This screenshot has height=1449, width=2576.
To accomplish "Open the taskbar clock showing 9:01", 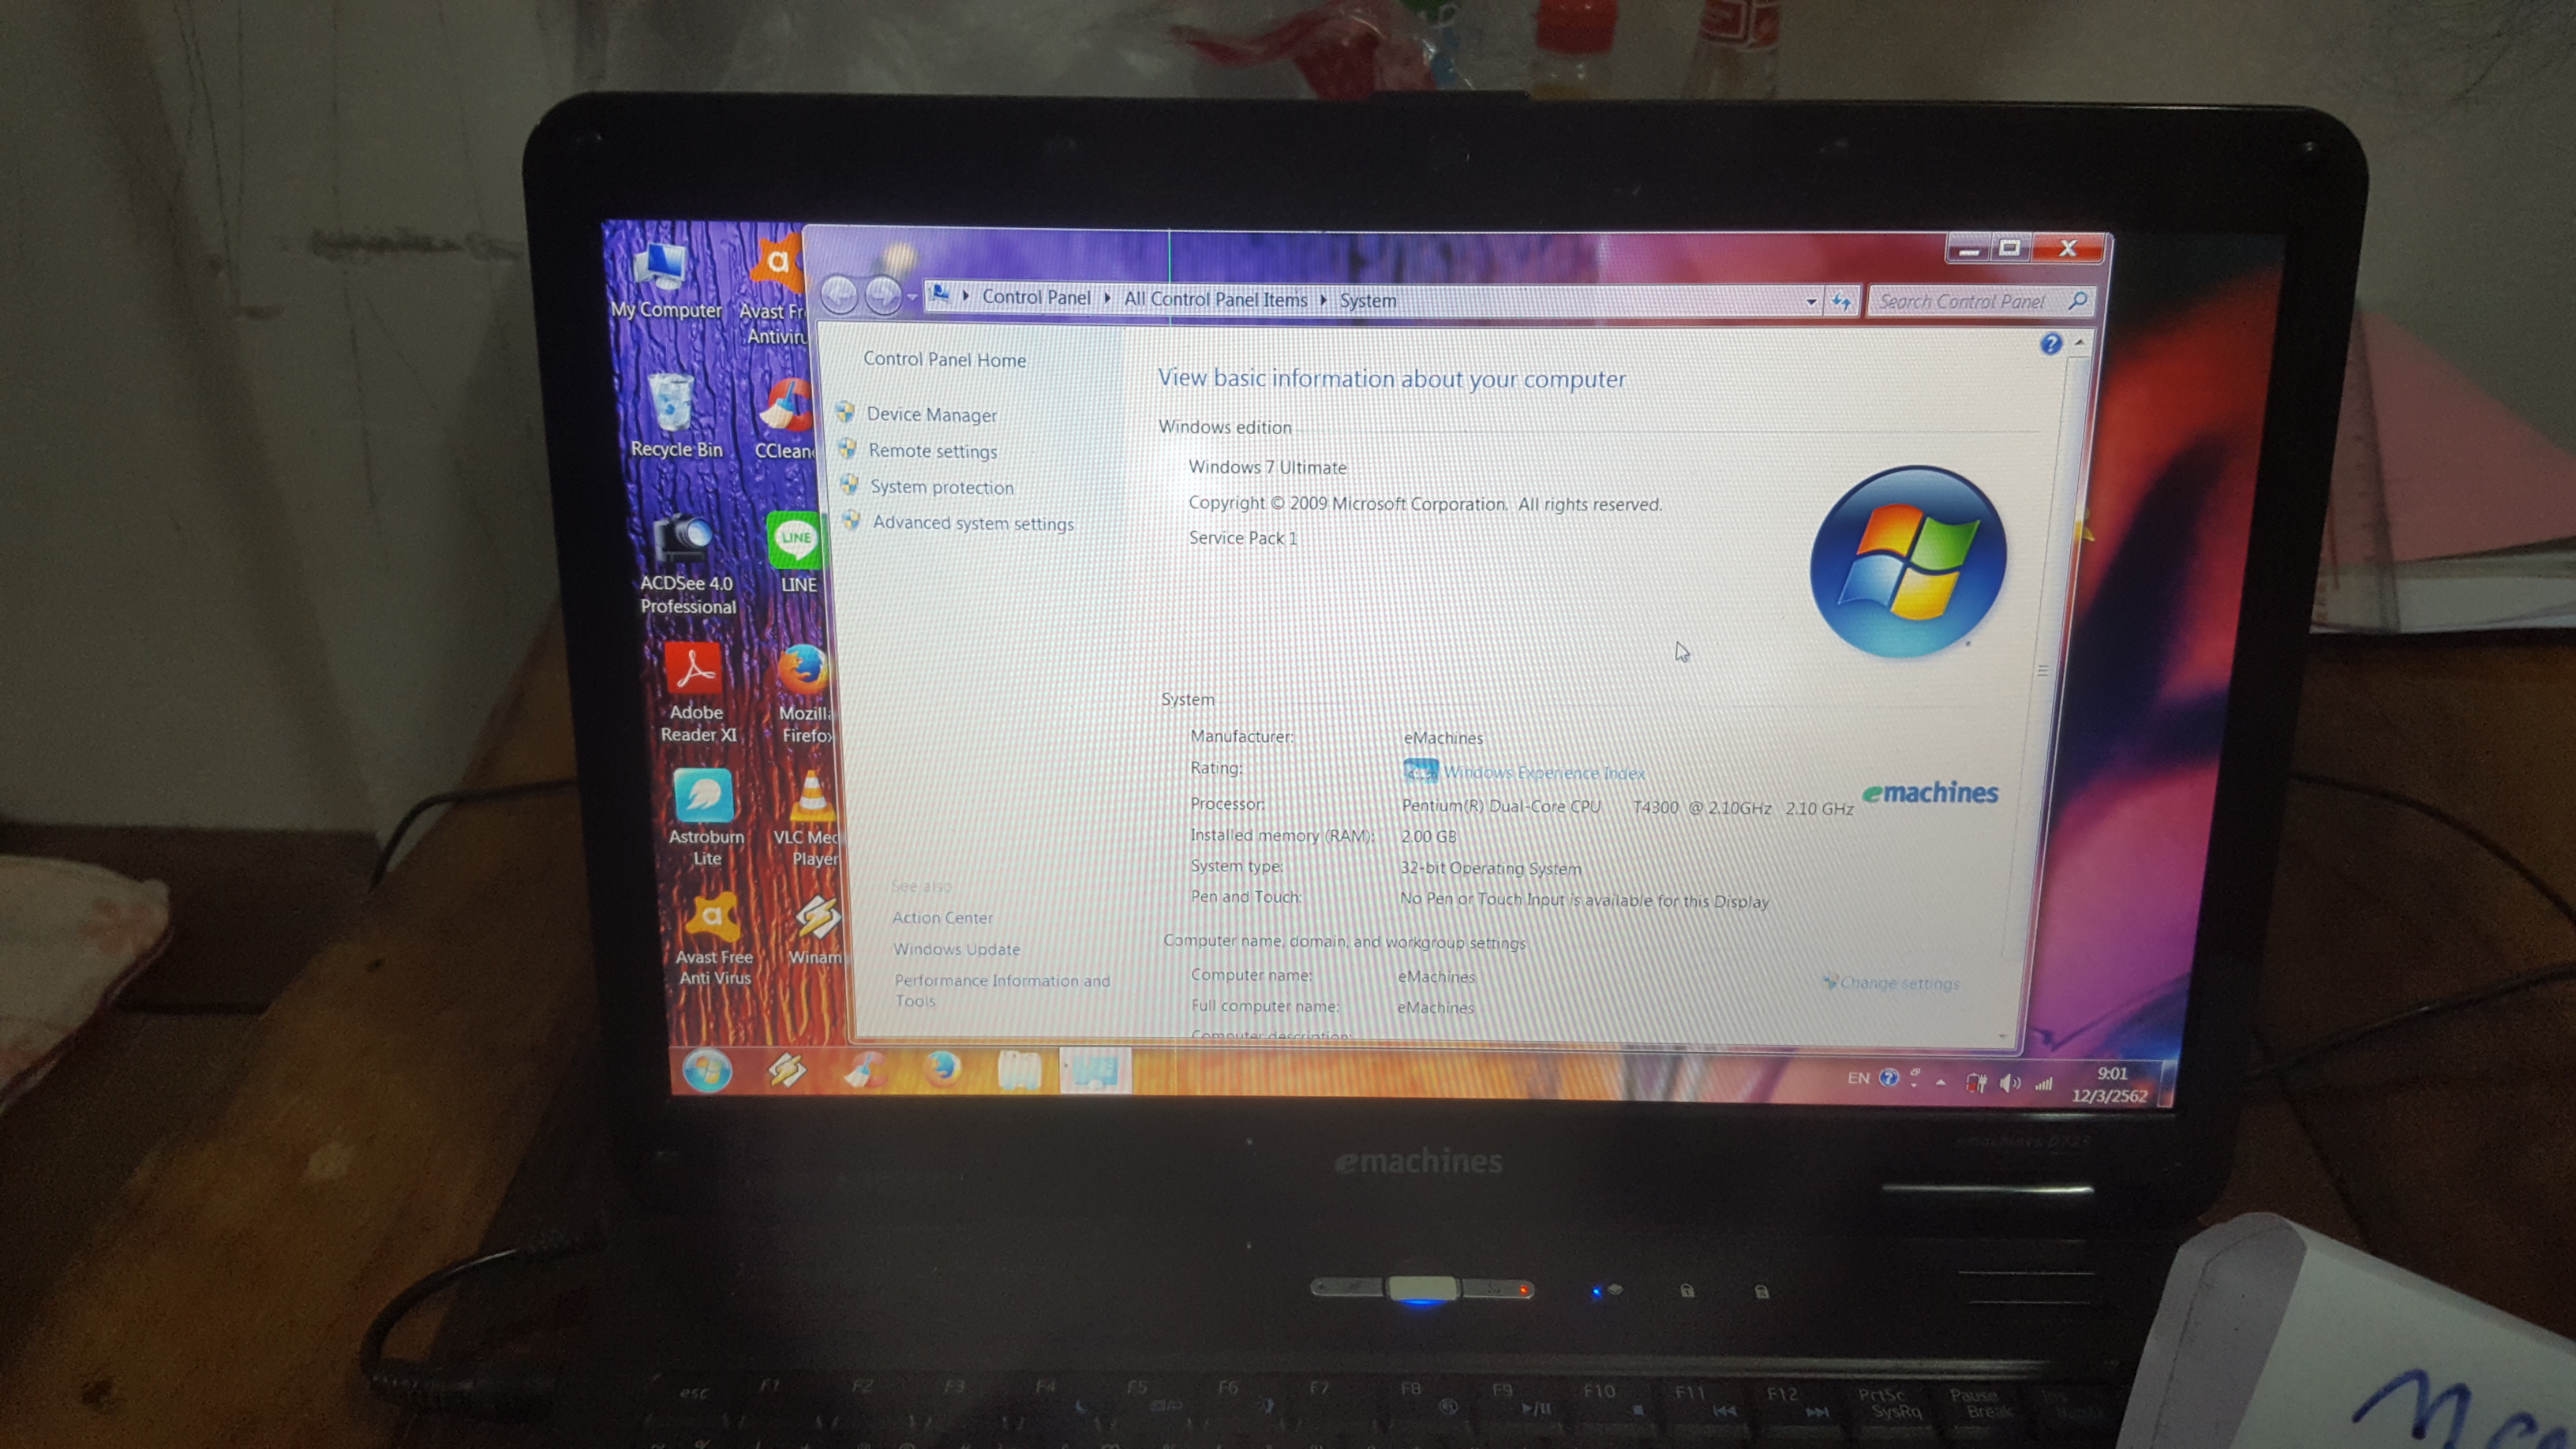I will point(2110,1084).
